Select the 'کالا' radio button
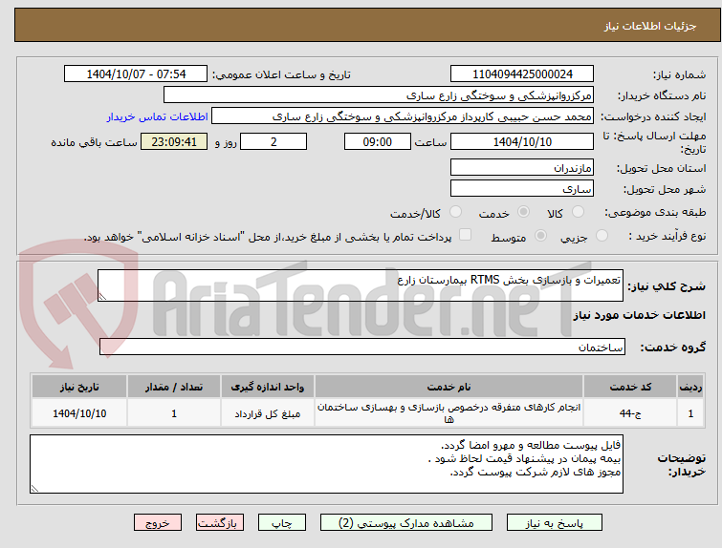The image size is (722, 548). (578, 212)
